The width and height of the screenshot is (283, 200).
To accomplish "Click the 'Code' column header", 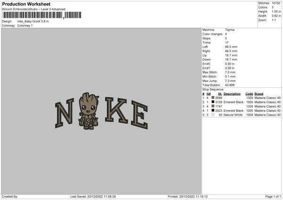I will point(249,94).
